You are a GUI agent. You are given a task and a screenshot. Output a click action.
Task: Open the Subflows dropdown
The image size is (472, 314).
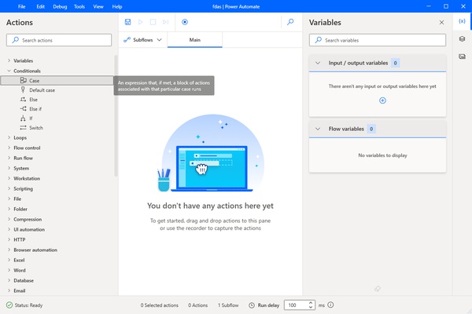(143, 40)
